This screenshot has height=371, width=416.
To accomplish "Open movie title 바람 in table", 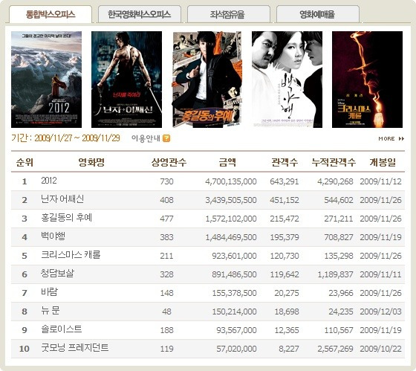I will point(49,292).
